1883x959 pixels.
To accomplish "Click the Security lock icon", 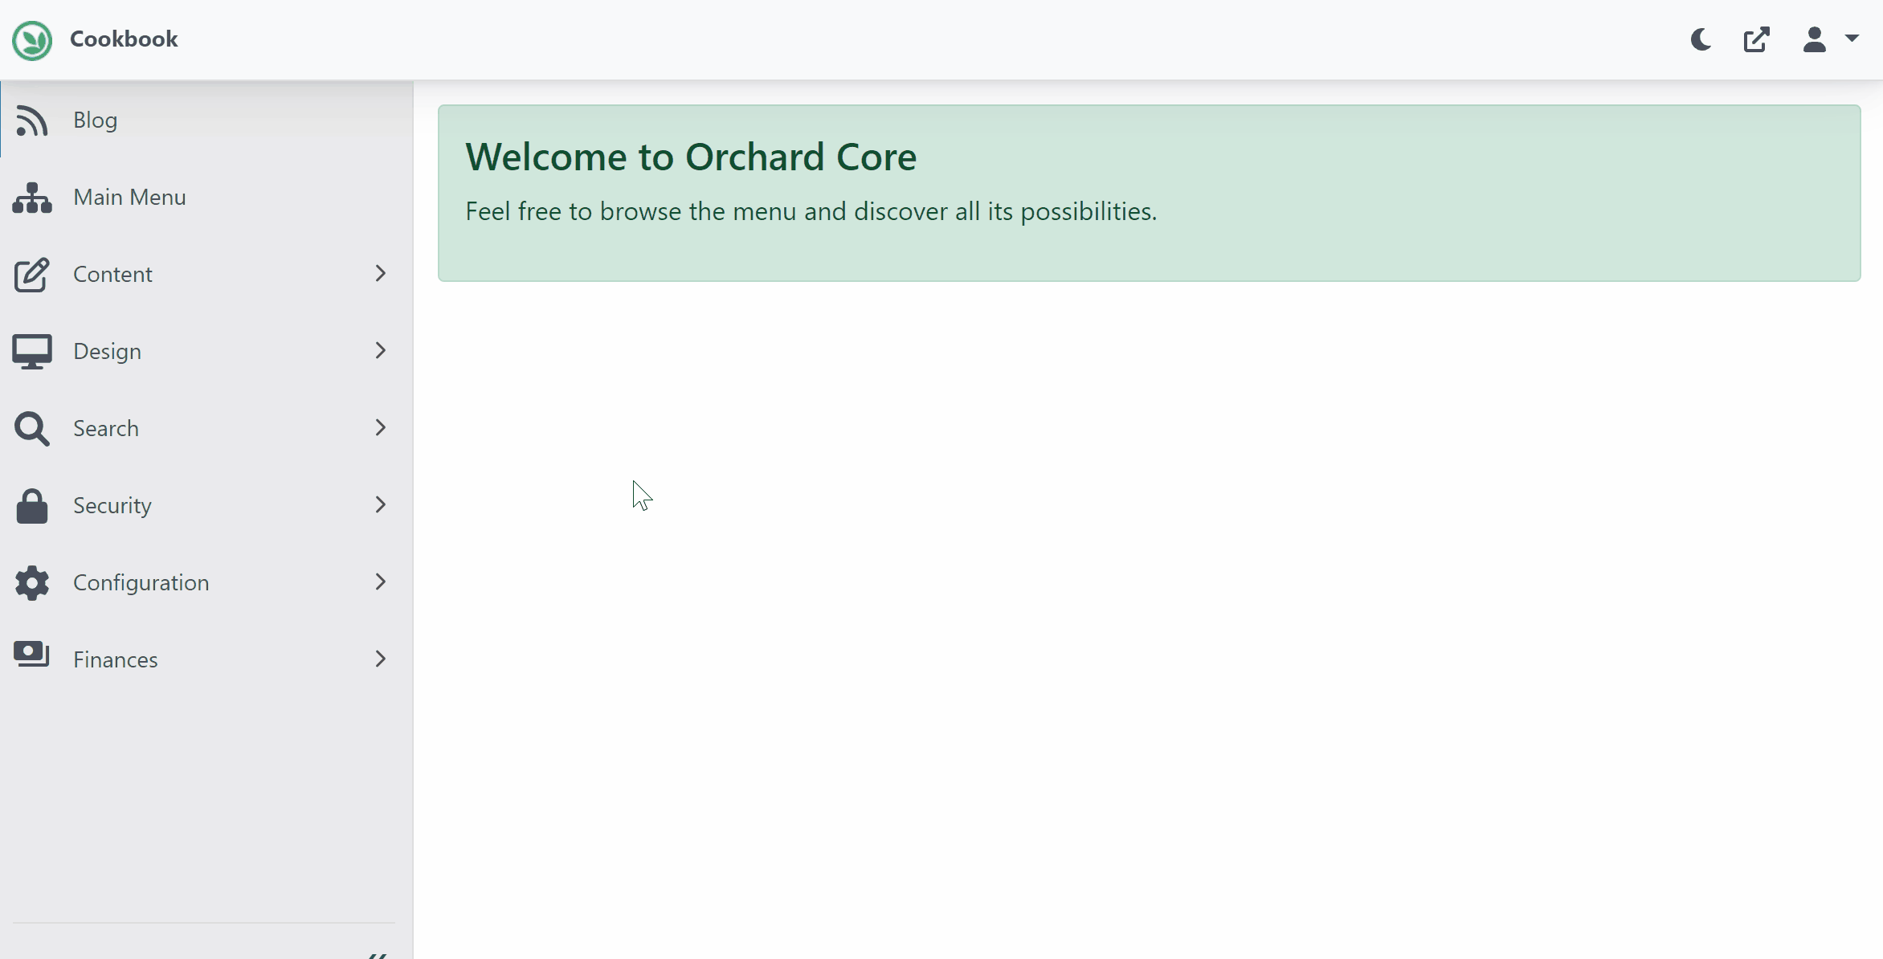I will 32,505.
